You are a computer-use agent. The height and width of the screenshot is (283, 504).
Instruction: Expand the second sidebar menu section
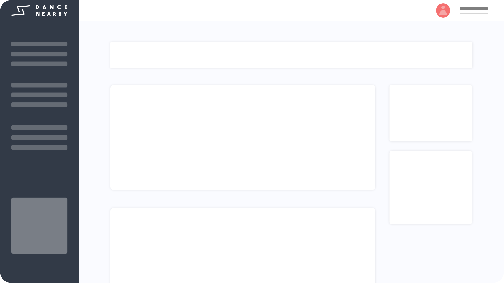coord(39,85)
